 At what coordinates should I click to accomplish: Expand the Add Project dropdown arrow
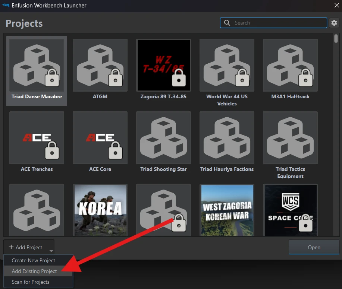(x=51, y=251)
